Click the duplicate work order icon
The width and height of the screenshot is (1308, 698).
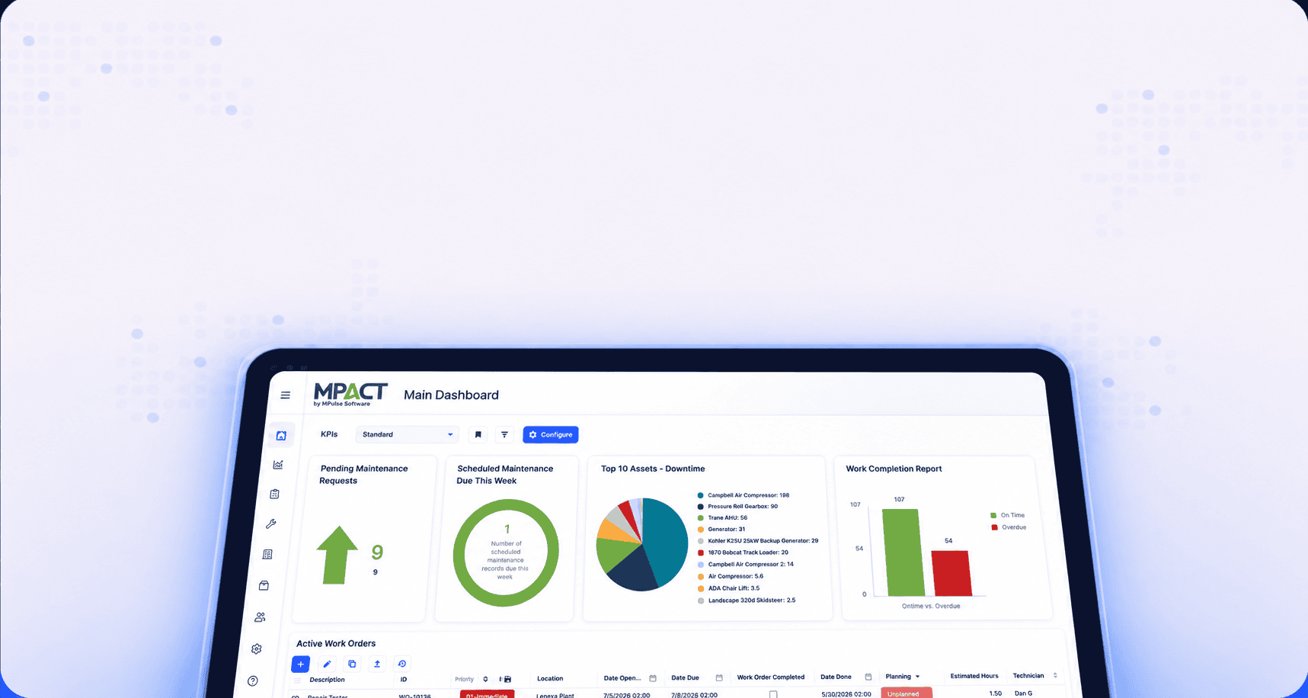coord(352,664)
